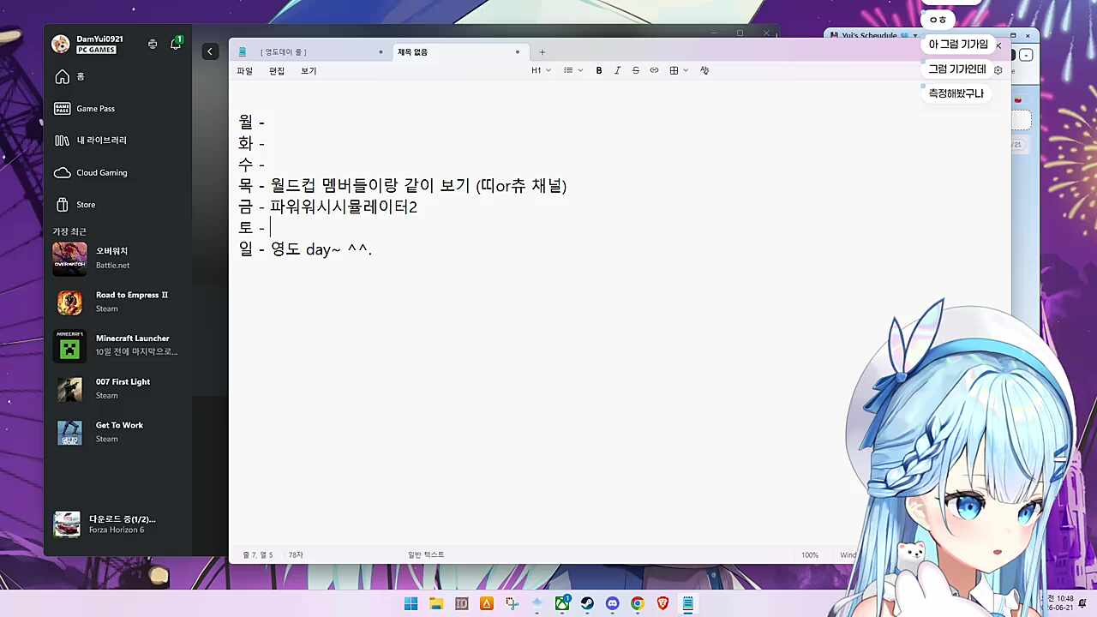Viewport: 1097px width, 617px height.
Task: Toggle bold formatting
Action: pyautogui.click(x=599, y=70)
